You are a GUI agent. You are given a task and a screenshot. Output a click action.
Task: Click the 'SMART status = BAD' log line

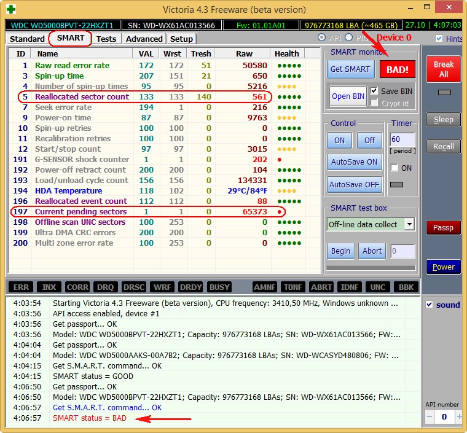(x=90, y=418)
